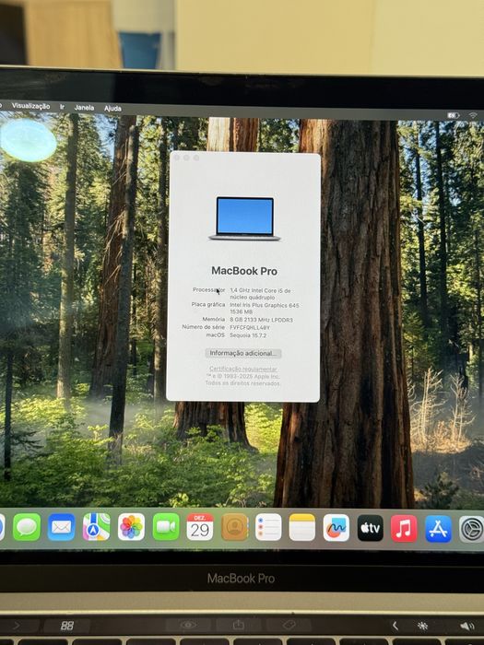Open the App Store from the Dock

click(438, 529)
